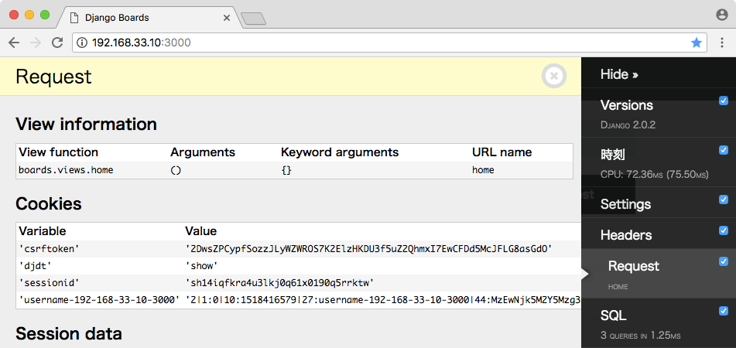Click the Cookies 'Variable' column header

[x=43, y=230]
